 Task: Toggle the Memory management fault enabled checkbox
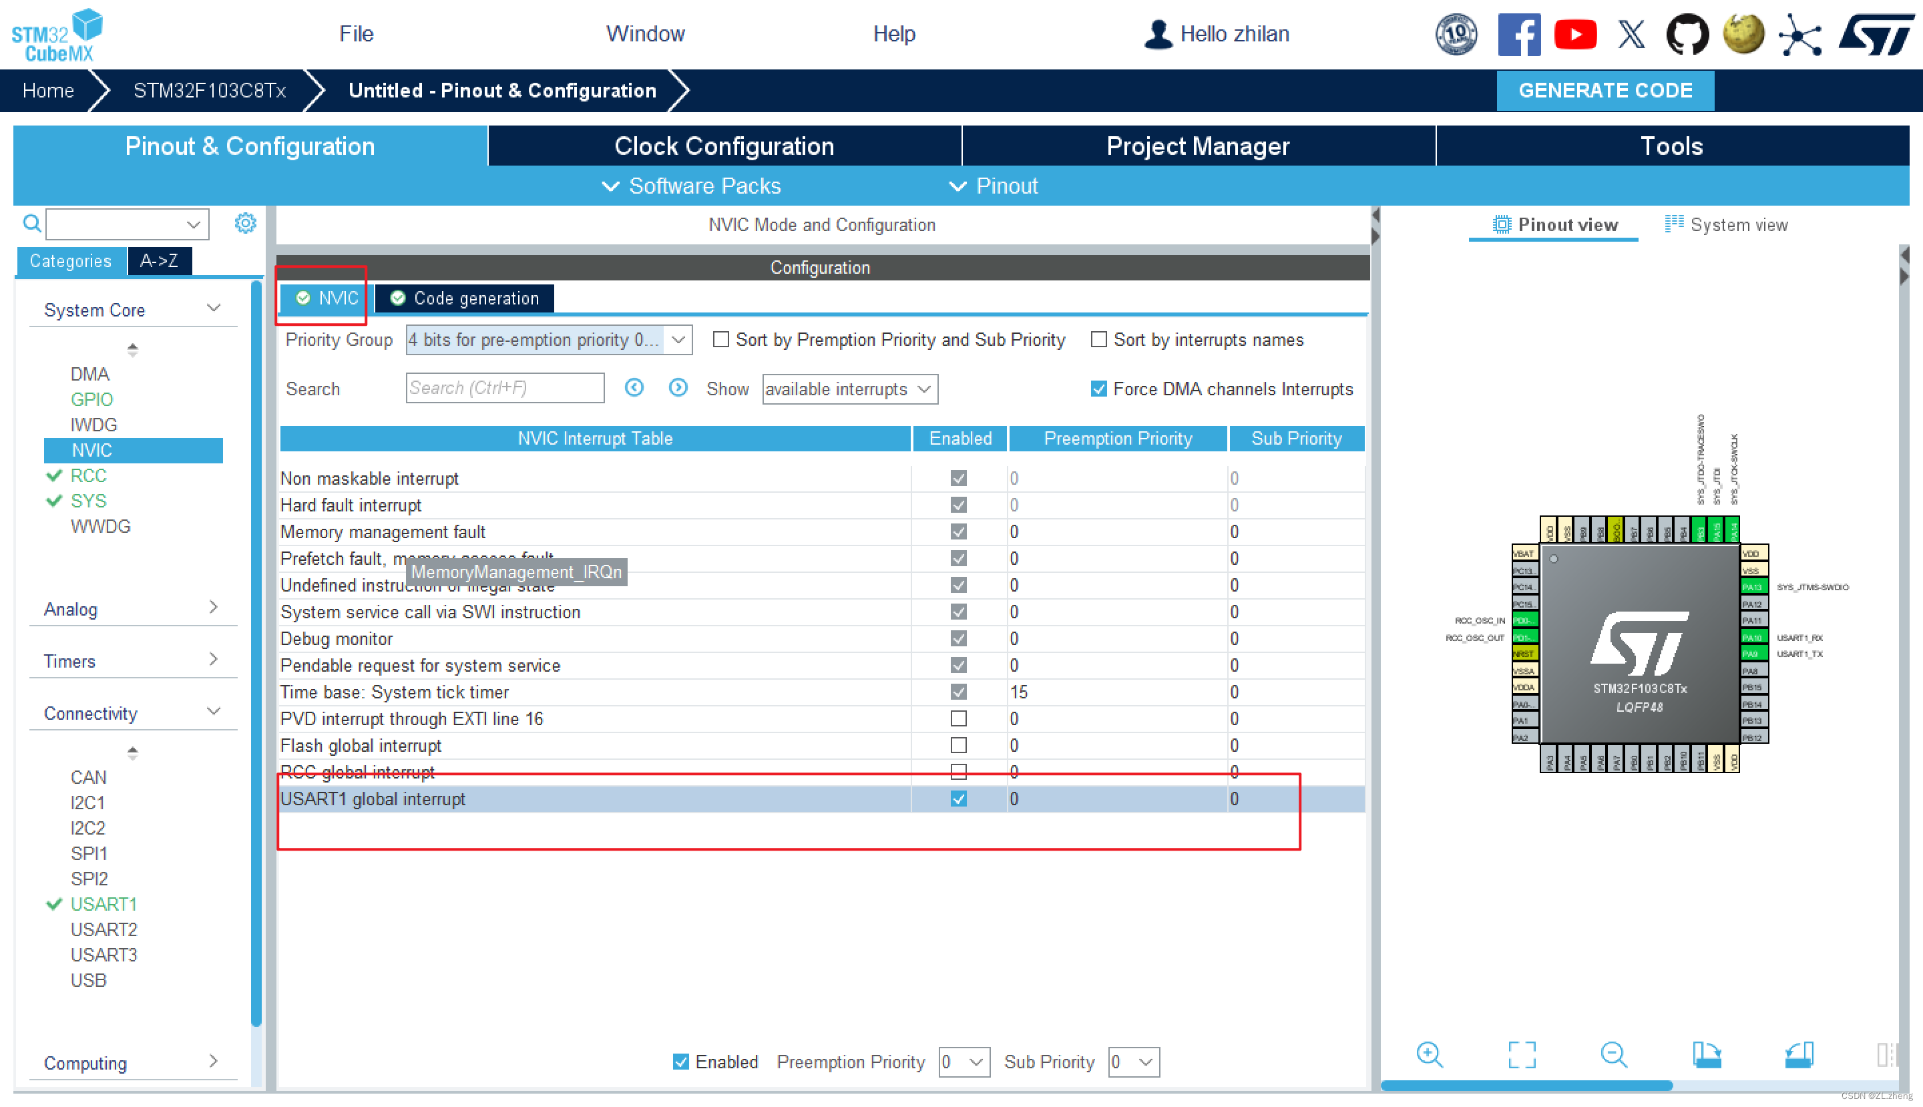point(958,531)
